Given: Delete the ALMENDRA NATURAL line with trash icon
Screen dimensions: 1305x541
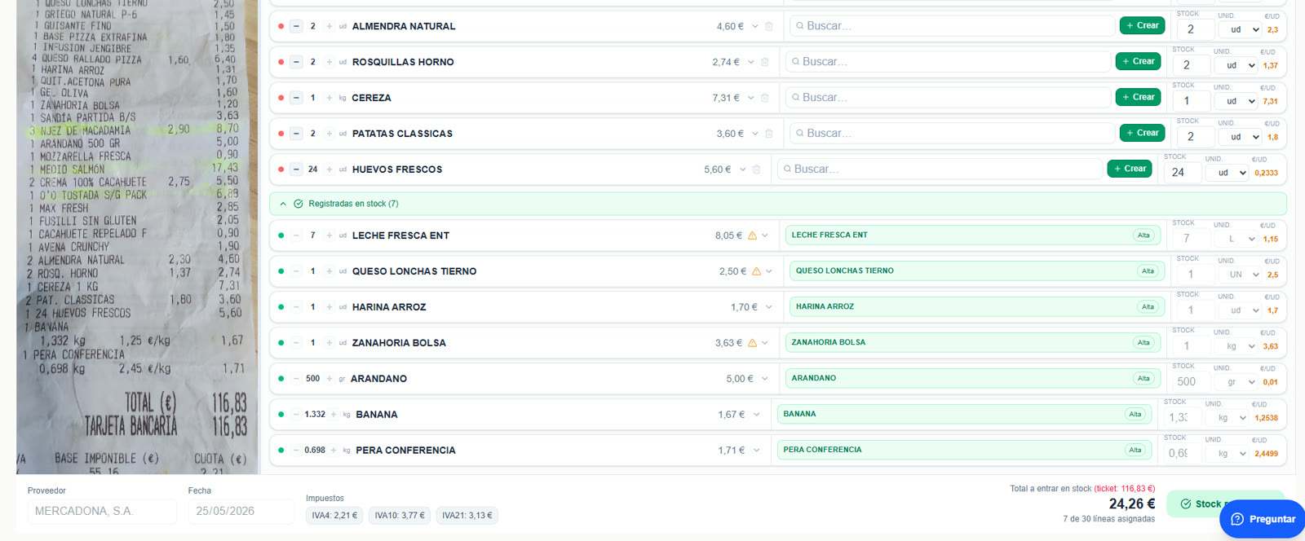Looking at the screenshot, I should pyautogui.click(x=768, y=26).
